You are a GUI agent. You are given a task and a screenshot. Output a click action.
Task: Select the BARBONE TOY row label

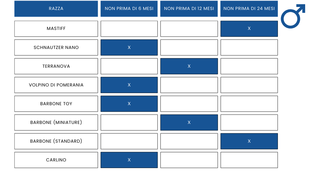[56, 104]
